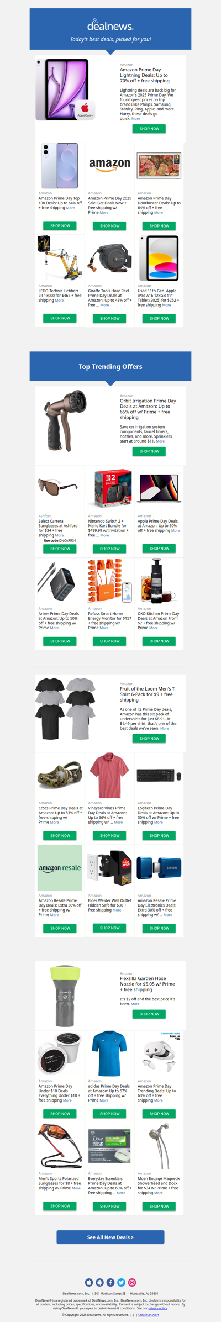
Task: Click See All New Deals button
Action: pos(110,1237)
